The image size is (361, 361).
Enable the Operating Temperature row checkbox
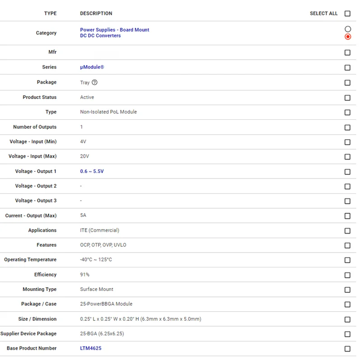pyautogui.click(x=347, y=260)
